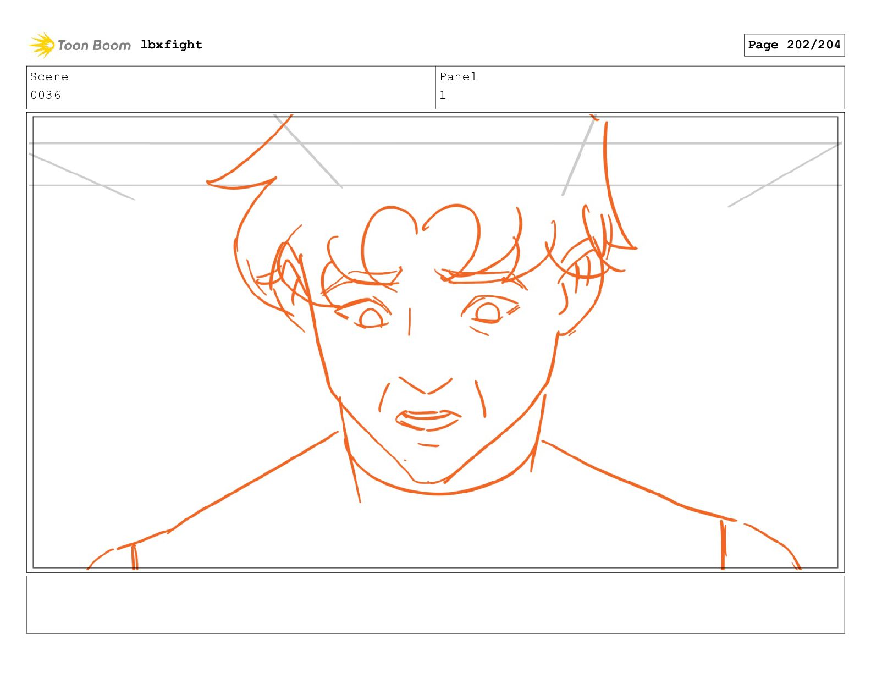Click the panel number 1 value
This screenshot has width=871, height=673.
[x=443, y=95]
